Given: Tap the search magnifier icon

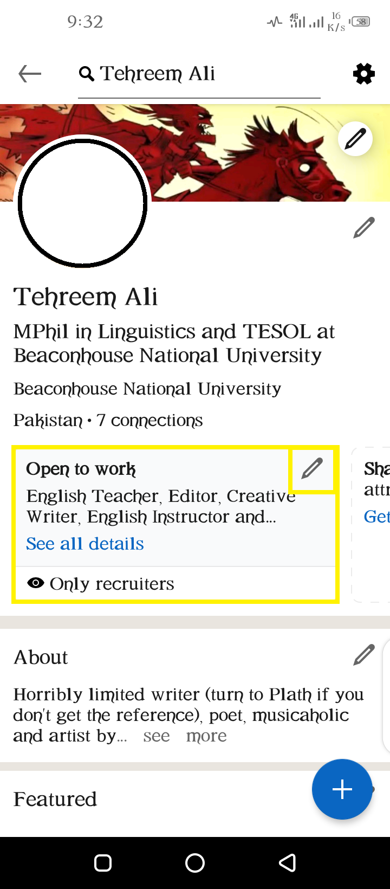Looking at the screenshot, I should point(87,74).
